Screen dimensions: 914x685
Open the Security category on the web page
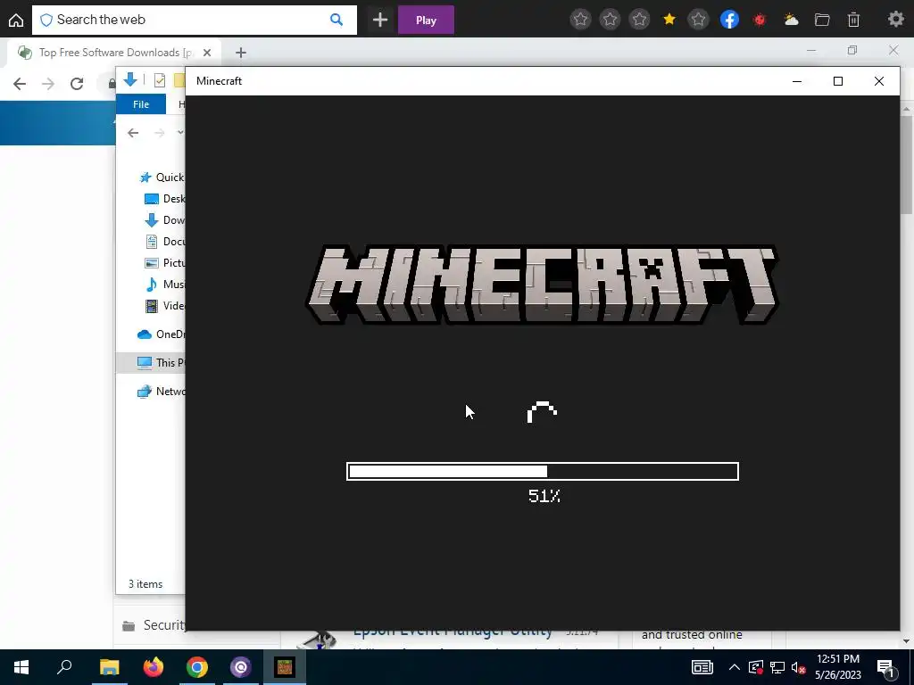click(154, 625)
